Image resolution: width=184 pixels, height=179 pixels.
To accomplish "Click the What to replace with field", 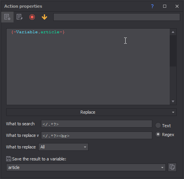I will coord(97,135).
